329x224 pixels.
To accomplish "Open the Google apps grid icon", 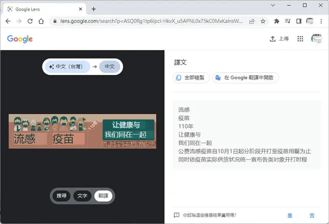I will 300,39.
